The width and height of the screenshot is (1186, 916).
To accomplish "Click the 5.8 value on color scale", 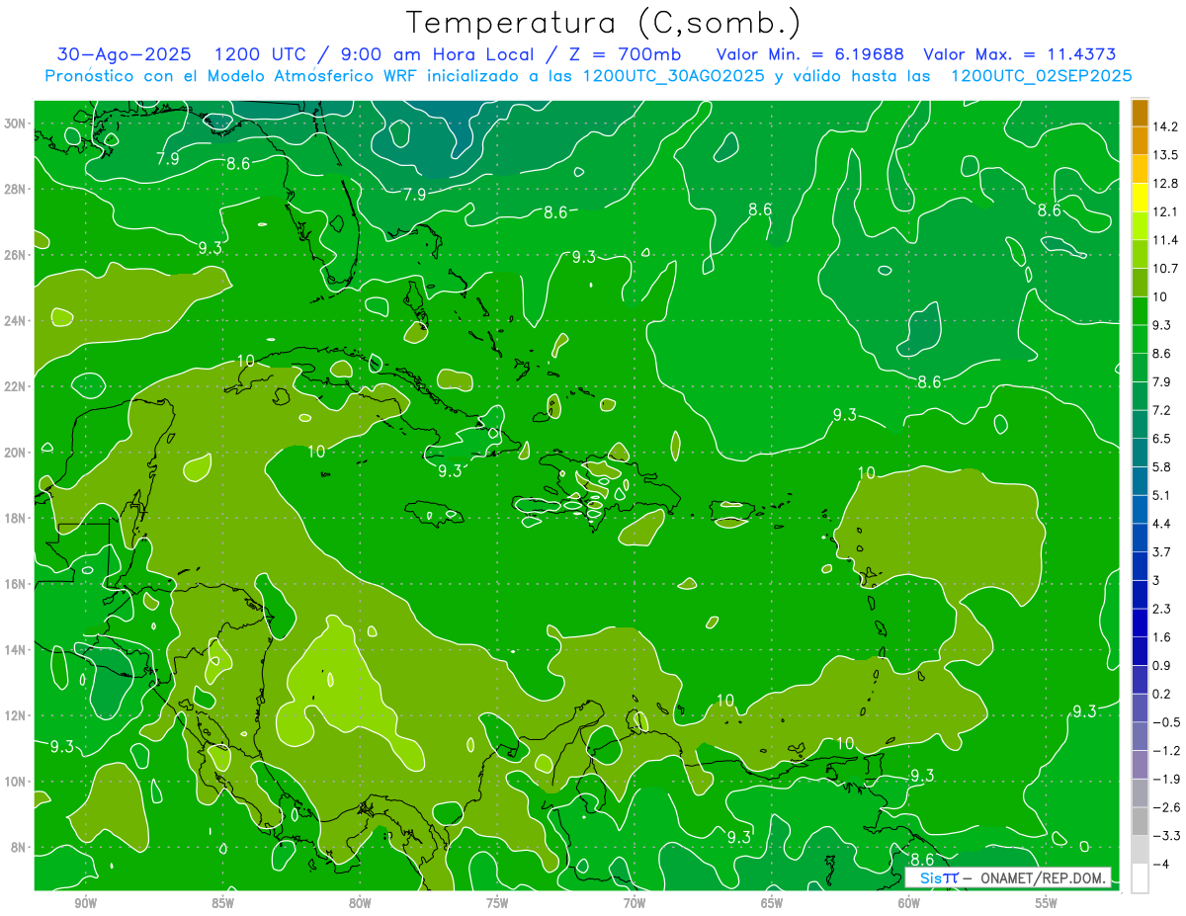I will (x=1162, y=467).
